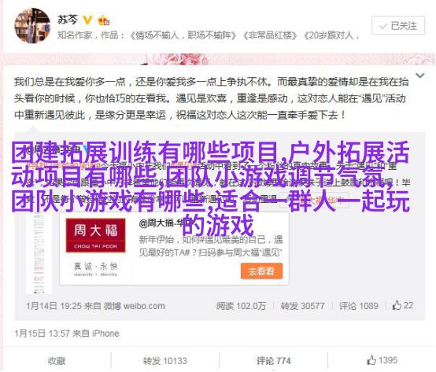This screenshot has width=436, height=372.
Task: Like the reposted post with 22 likes
Action: [x=403, y=305]
